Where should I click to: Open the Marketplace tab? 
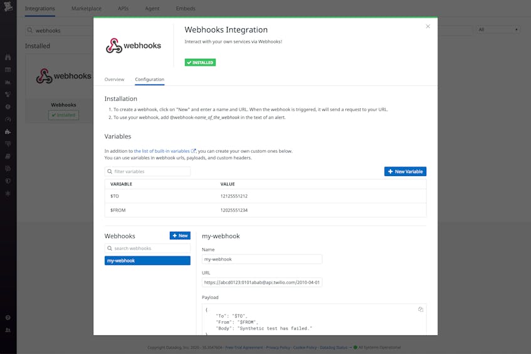(87, 9)
